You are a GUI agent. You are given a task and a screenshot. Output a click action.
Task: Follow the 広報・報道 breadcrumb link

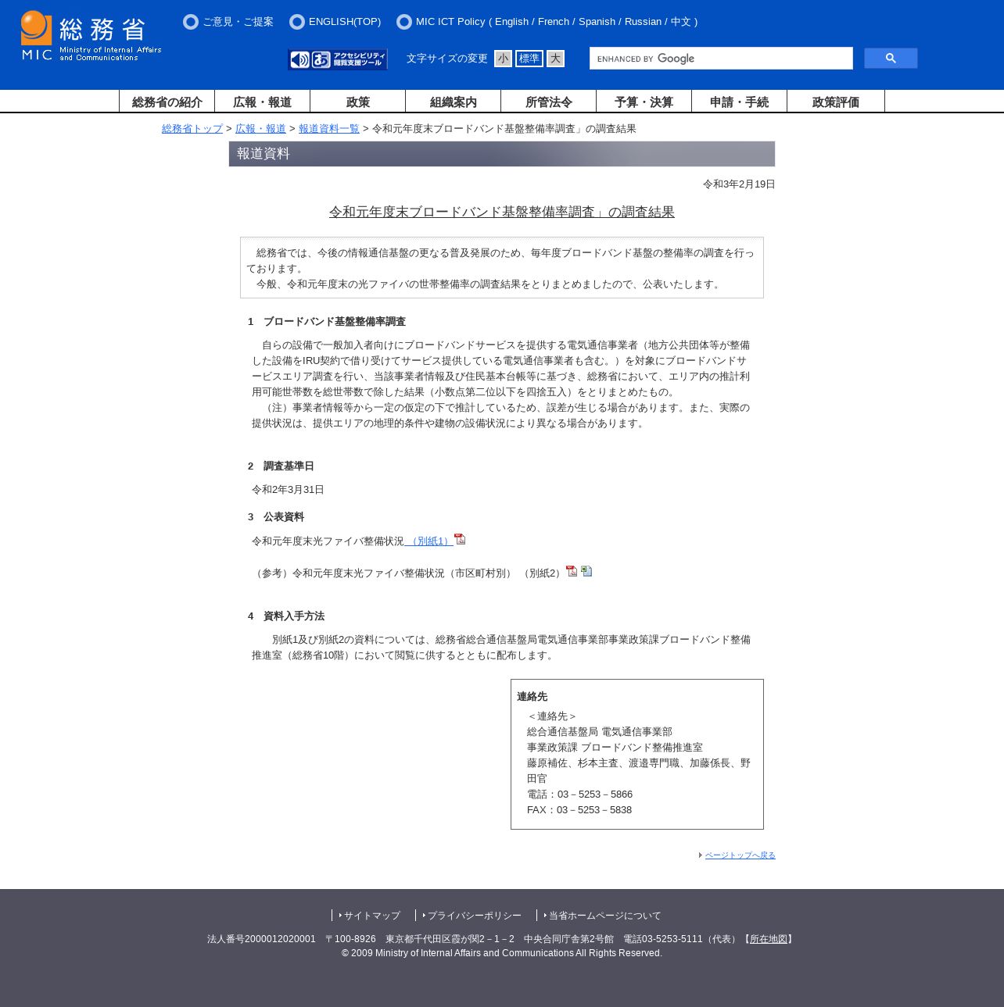click(x=260, y=129)
